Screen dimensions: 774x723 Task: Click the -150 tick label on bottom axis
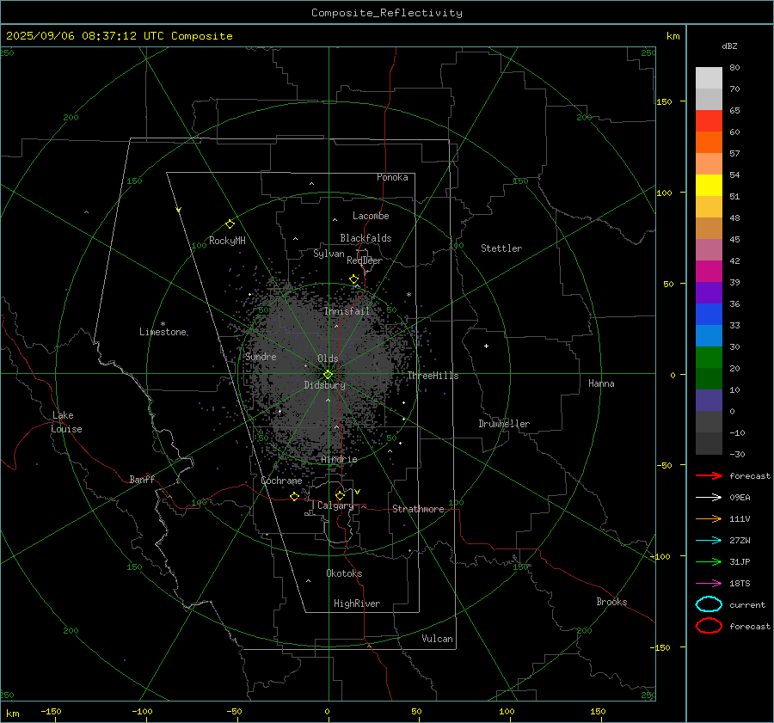pyautogui.click(x=51, y=711)
